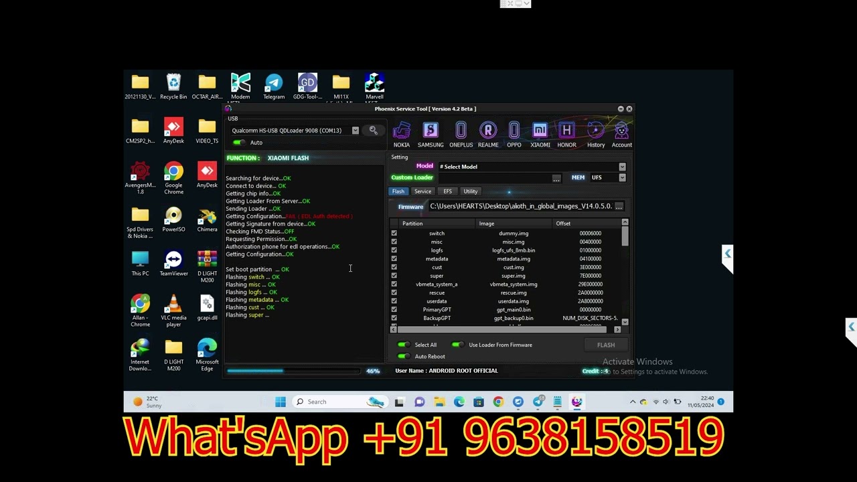
Task: Open the Account icon
Action: pos(621,131)
